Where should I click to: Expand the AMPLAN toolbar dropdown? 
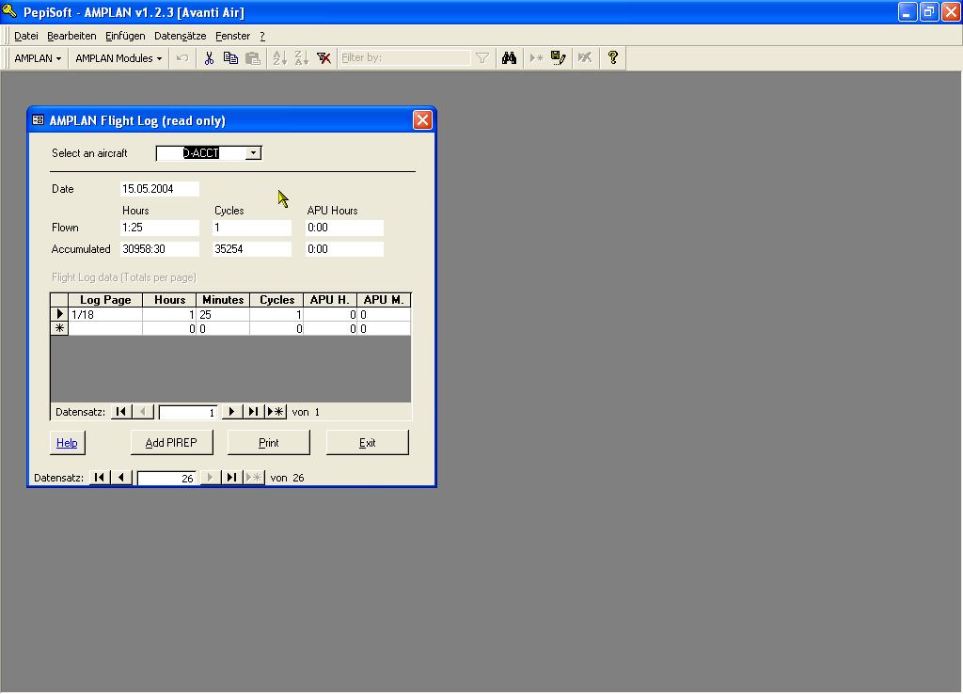click(39, 58)
